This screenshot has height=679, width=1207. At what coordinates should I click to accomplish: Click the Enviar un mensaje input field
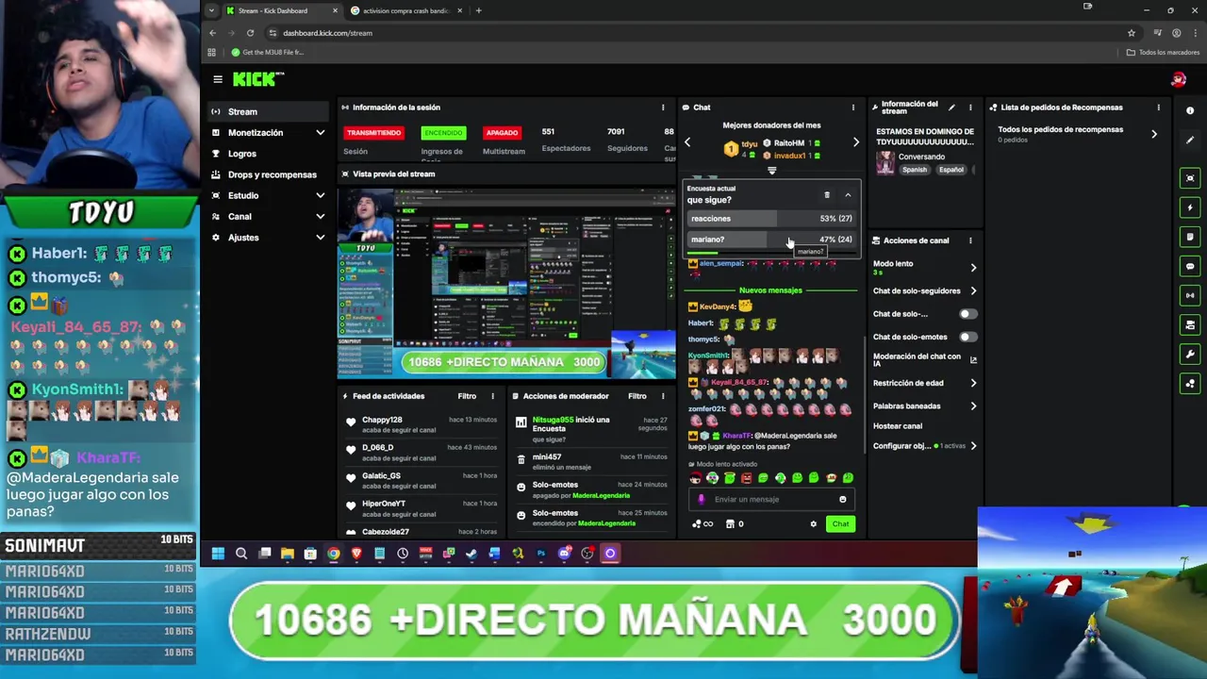pyautogui.click(x=770, y=500)
